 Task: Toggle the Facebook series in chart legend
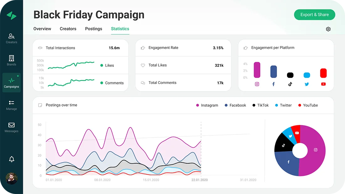(235, 105)
